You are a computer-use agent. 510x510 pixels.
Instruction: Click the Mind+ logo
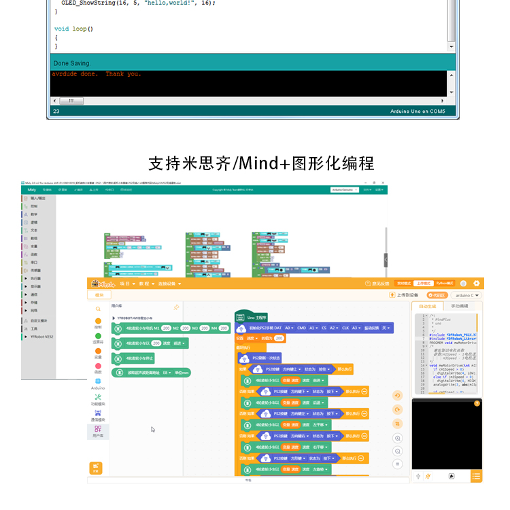103,284
